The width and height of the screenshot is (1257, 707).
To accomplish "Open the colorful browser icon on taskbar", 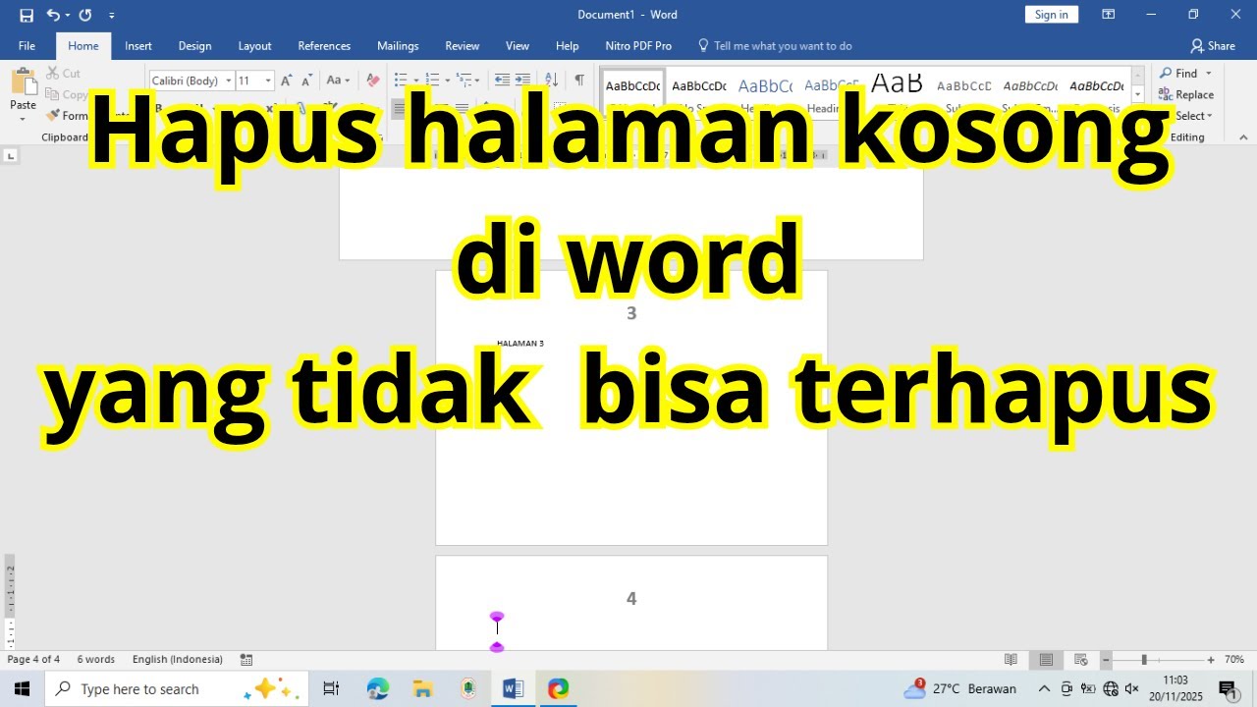I will click(558, 688).
